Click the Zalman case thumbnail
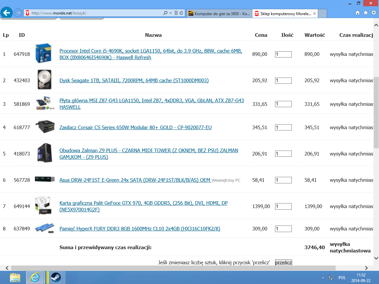 pyautogui.click(x=45, y=153)
